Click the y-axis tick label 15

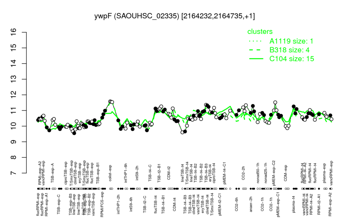(14, 48)
